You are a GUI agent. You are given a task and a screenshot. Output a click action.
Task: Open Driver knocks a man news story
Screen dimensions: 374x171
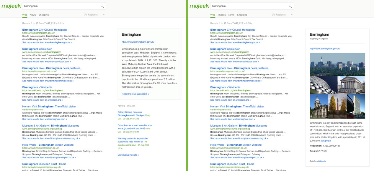(x=135, y=127)
